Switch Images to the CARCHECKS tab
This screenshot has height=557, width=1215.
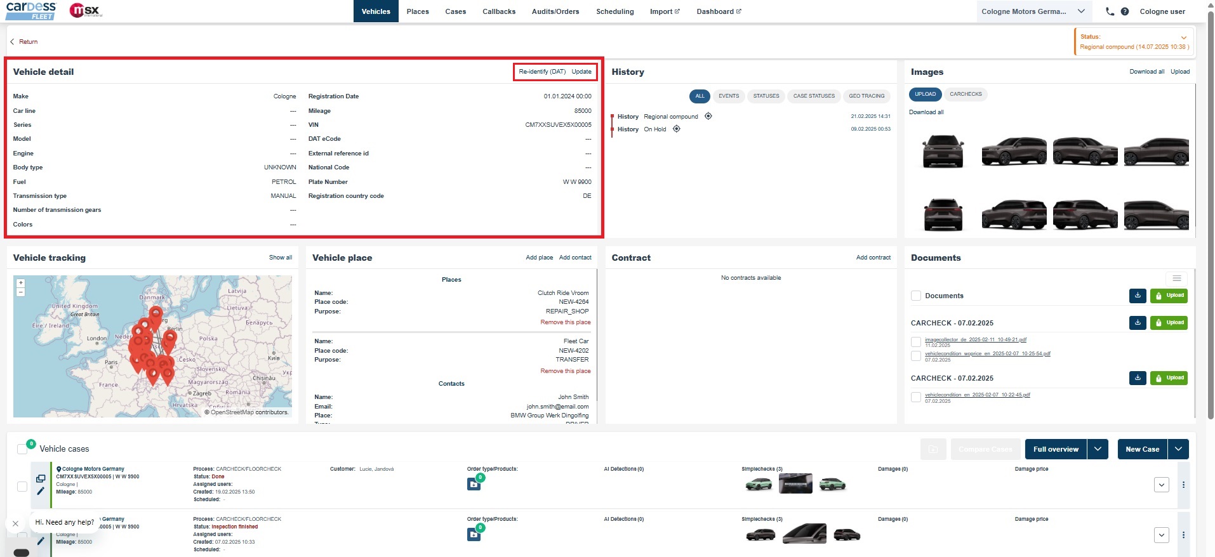[966, 94]
